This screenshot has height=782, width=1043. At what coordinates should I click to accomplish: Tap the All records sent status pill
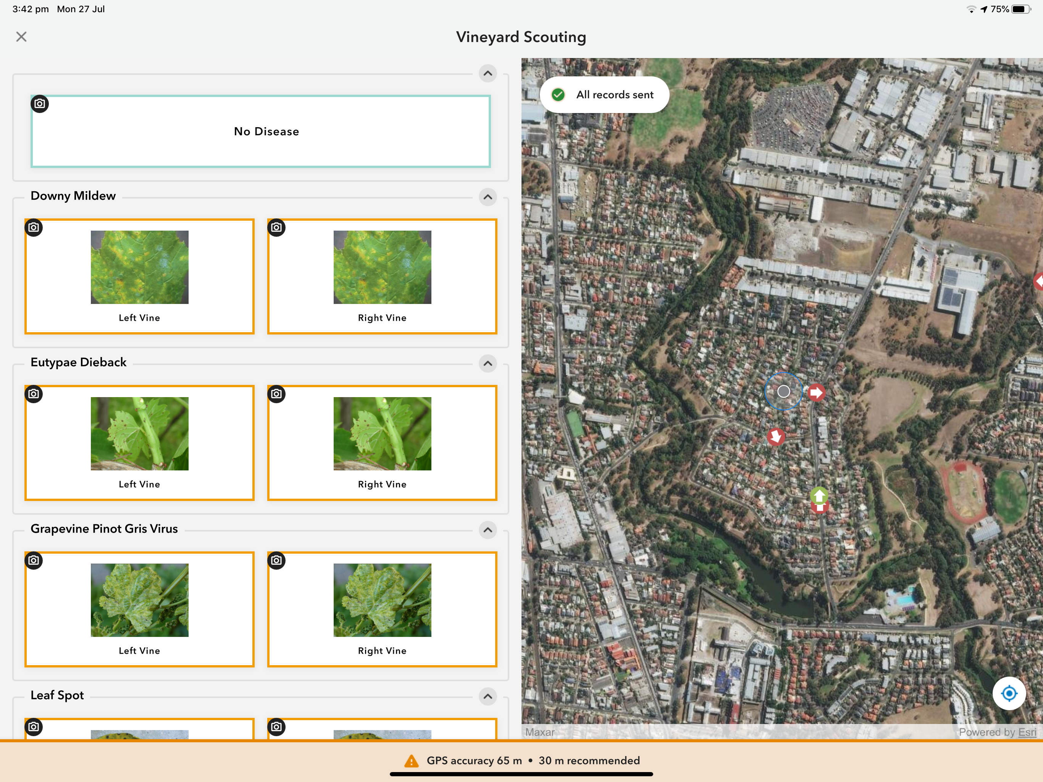604,95
